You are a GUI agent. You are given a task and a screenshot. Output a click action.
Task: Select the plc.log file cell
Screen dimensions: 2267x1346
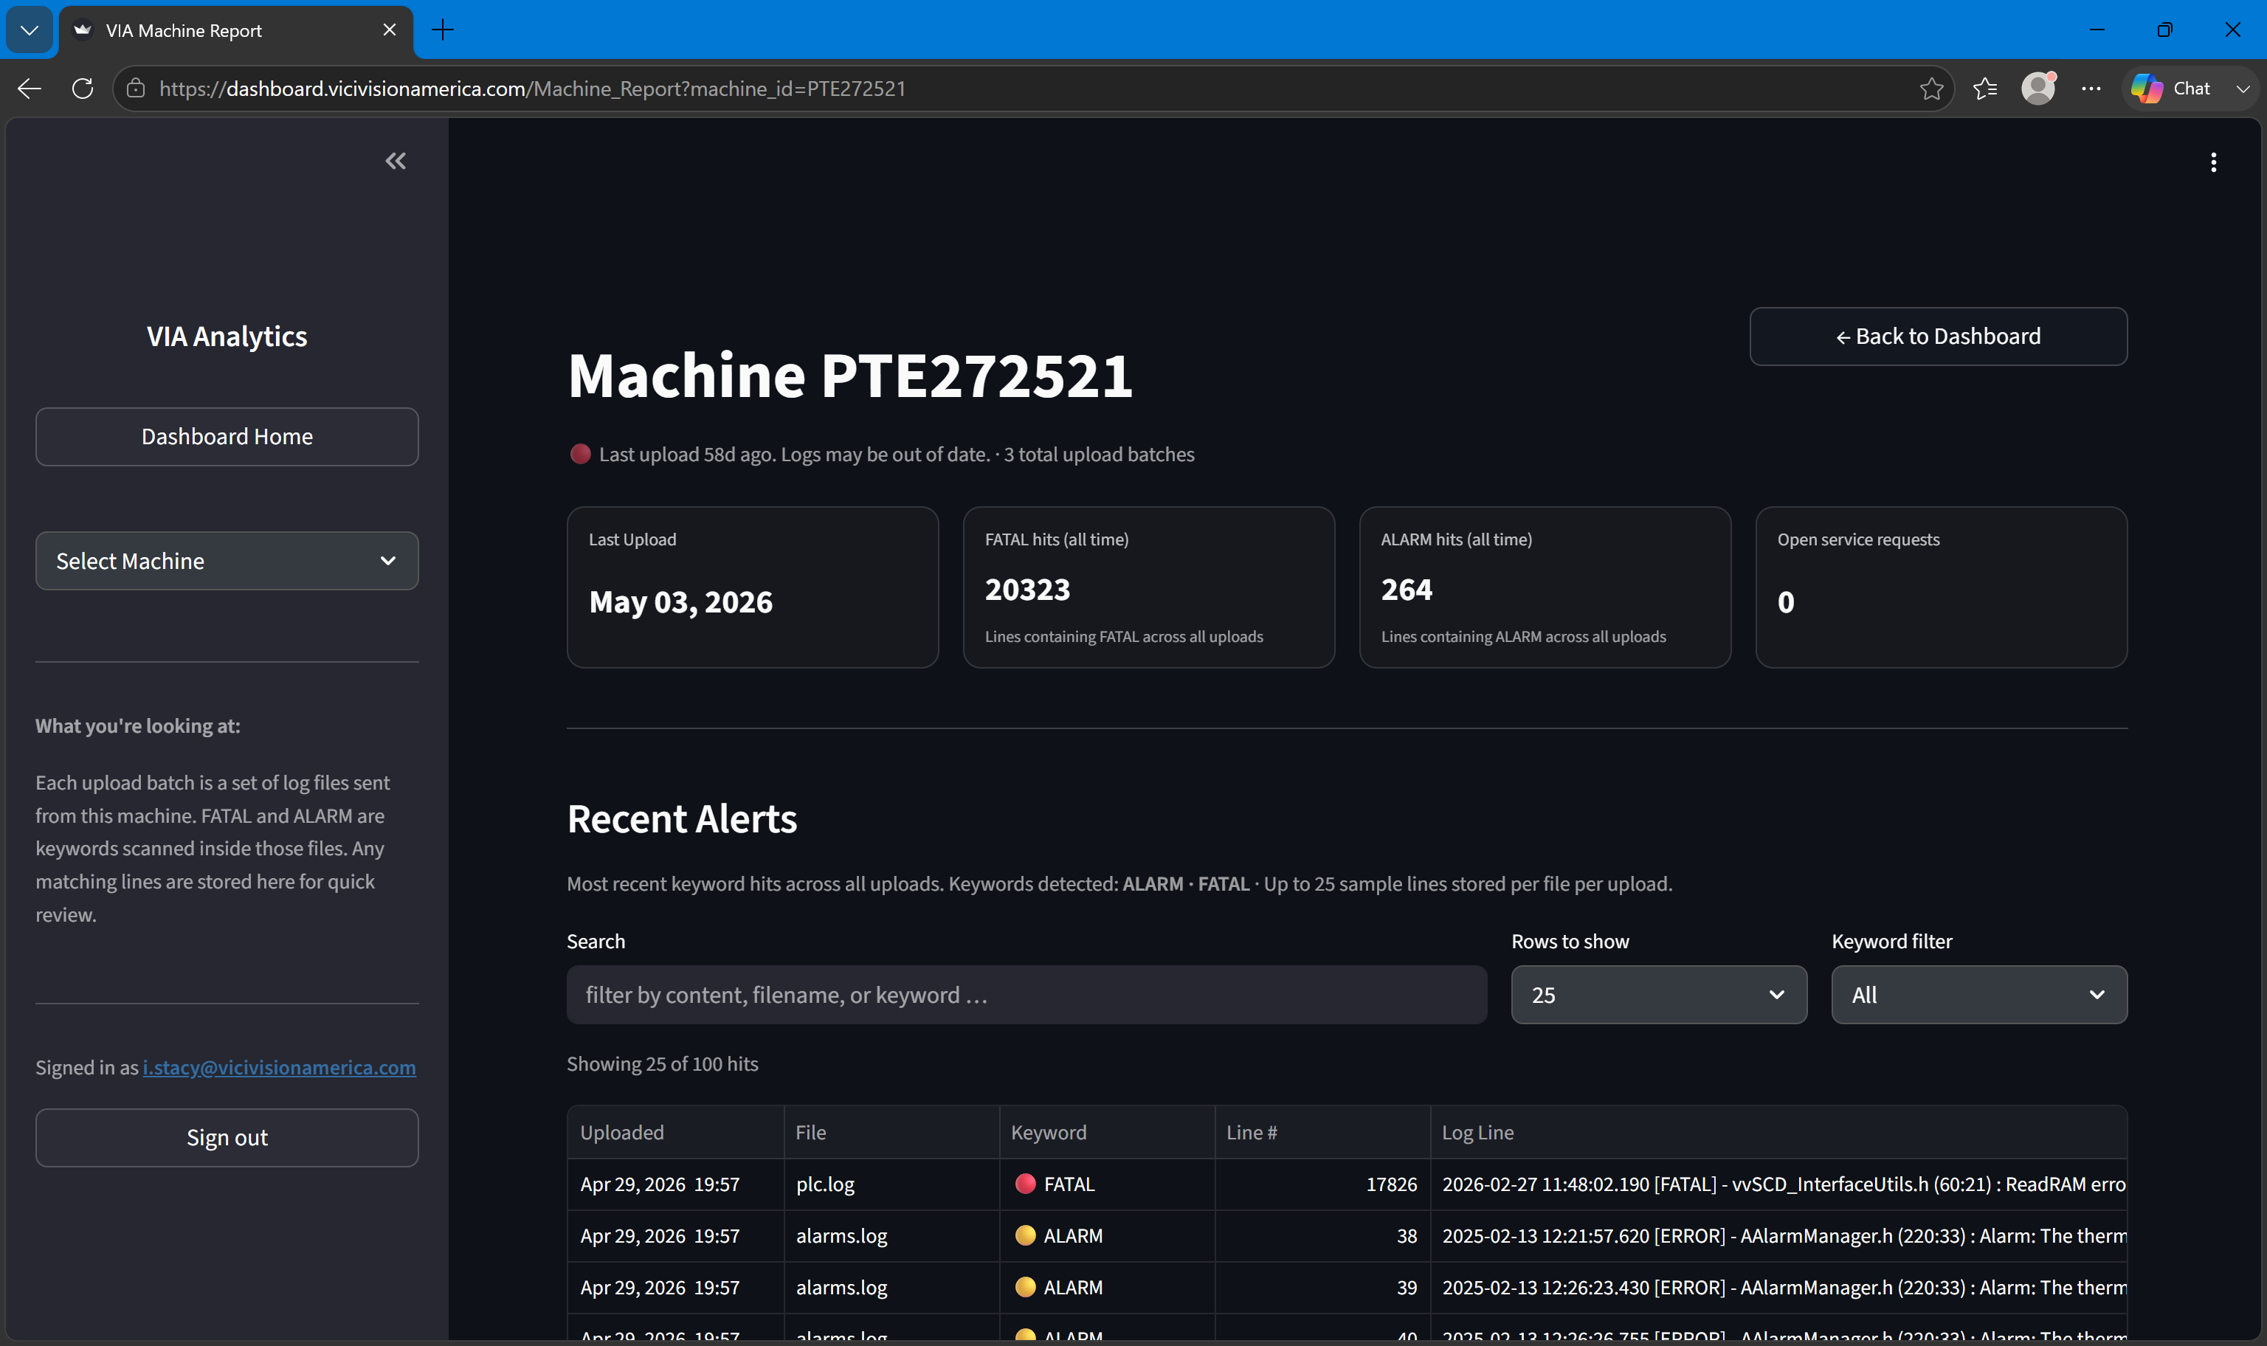891,1184
